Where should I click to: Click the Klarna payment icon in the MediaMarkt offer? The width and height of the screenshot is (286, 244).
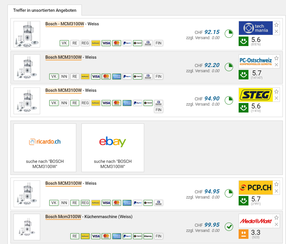click(x=148, y=236)
